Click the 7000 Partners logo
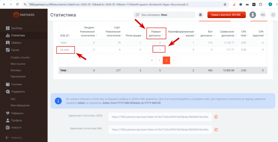Image resolution: width=278 pixels, height=142 pixels. pos(24,15)
